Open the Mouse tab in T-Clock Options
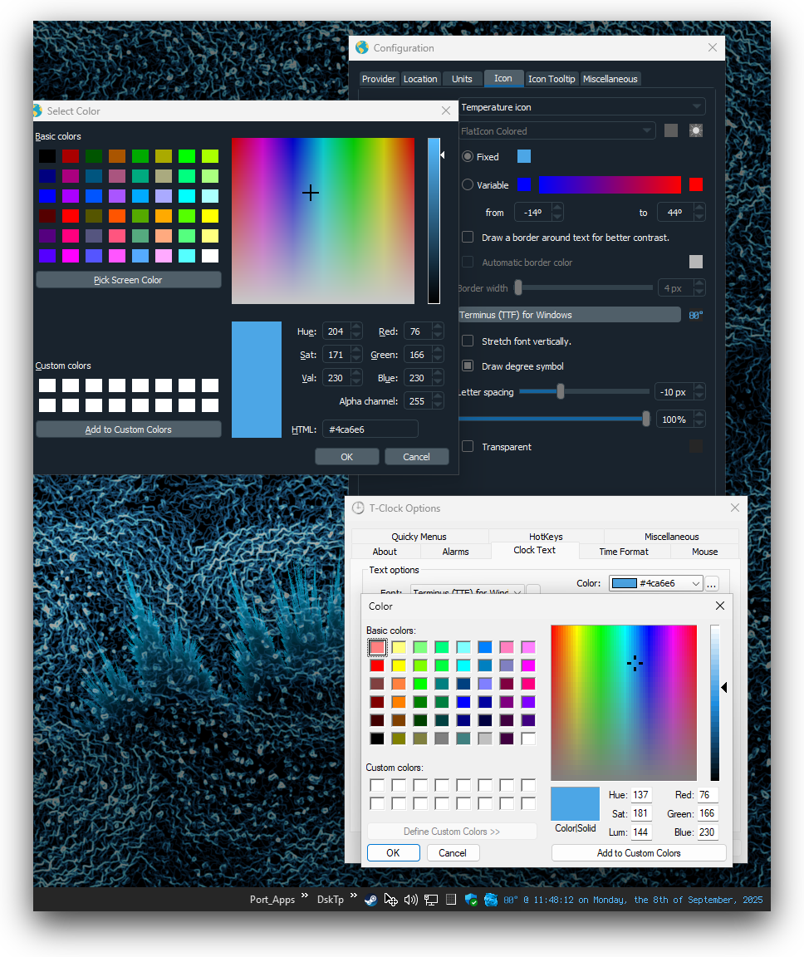The height and width of the screenshot is (957, 804). pos(704,552)
